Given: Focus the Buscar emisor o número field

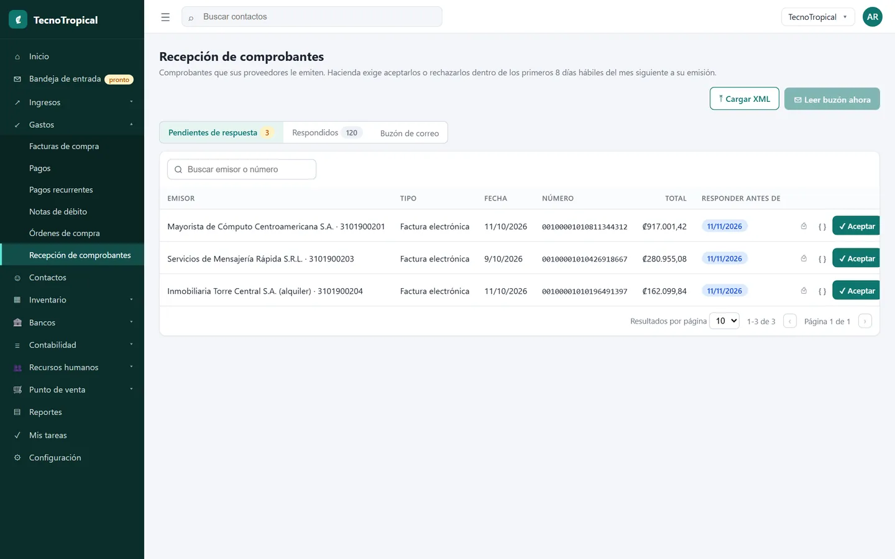Looking at the screenshot, I should coord(242,169).
